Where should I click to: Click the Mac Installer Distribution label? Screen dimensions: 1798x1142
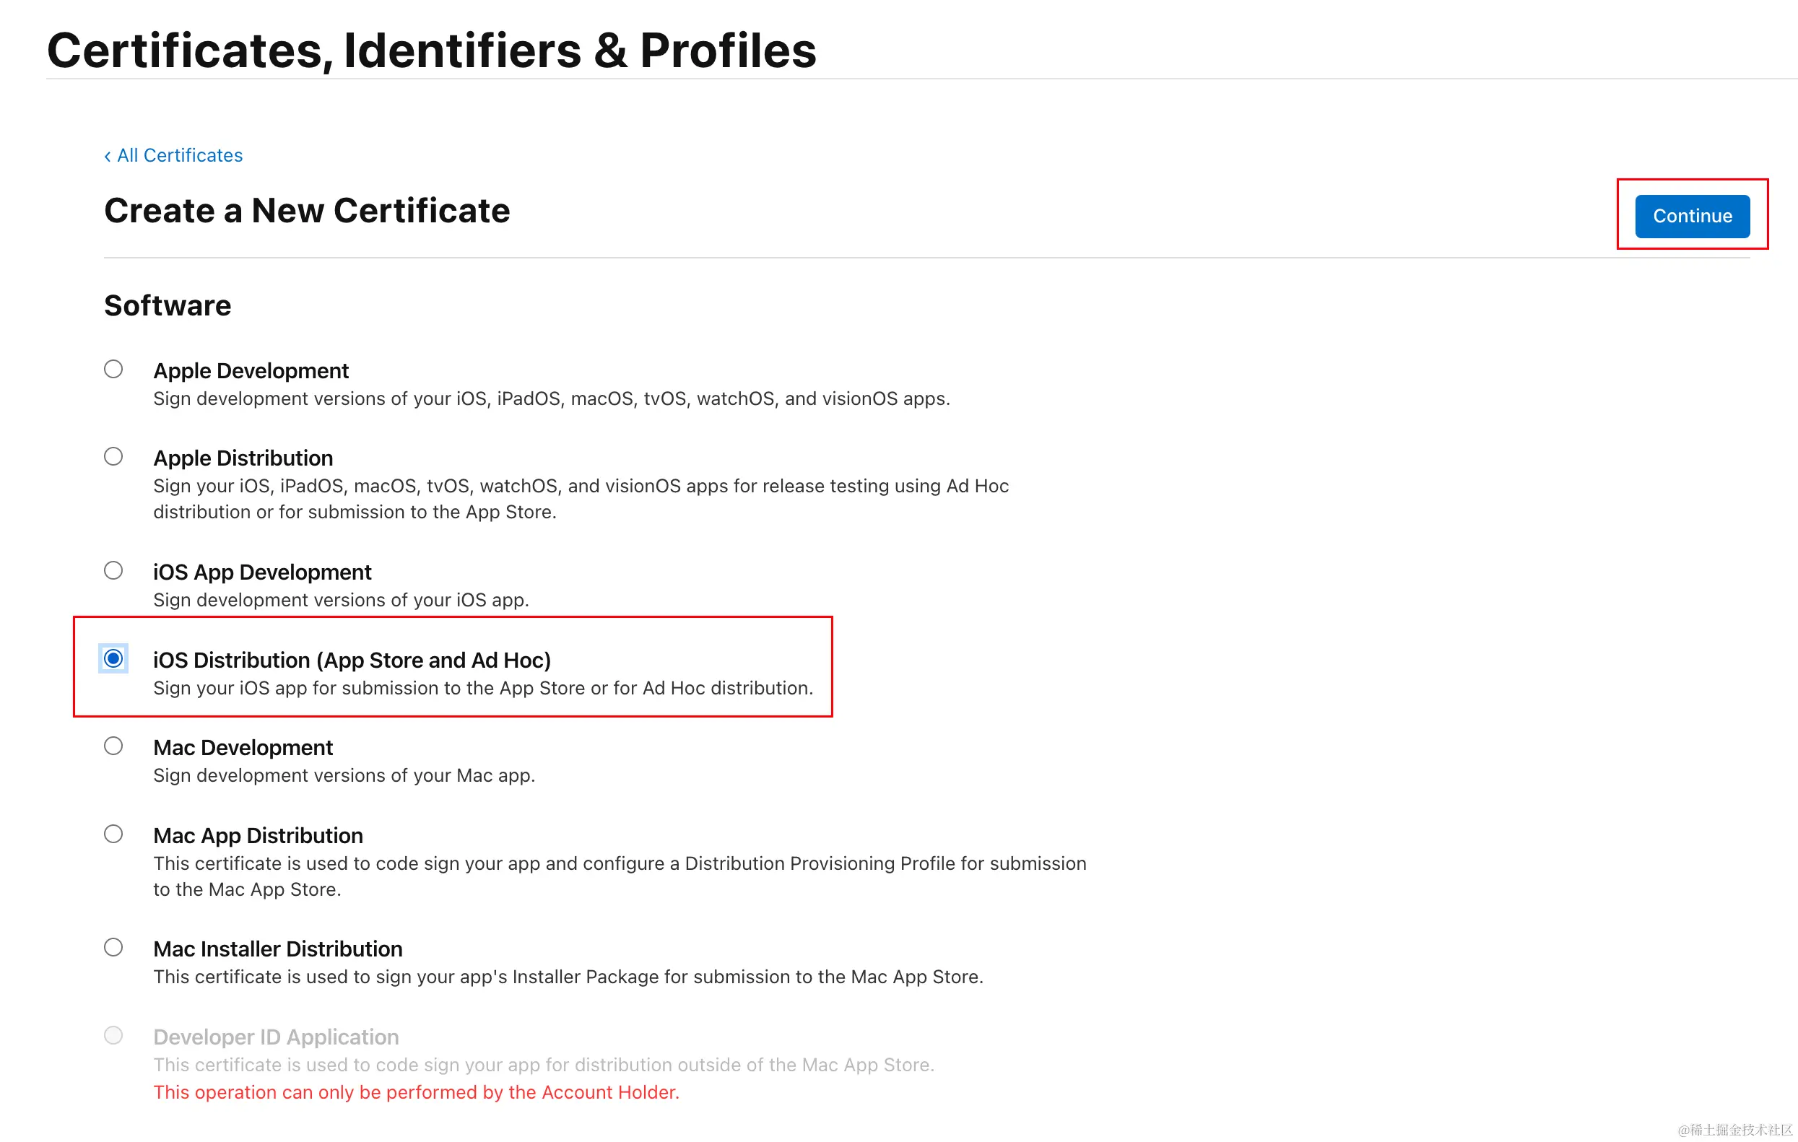pyautogui.click(x=278, y=949)
